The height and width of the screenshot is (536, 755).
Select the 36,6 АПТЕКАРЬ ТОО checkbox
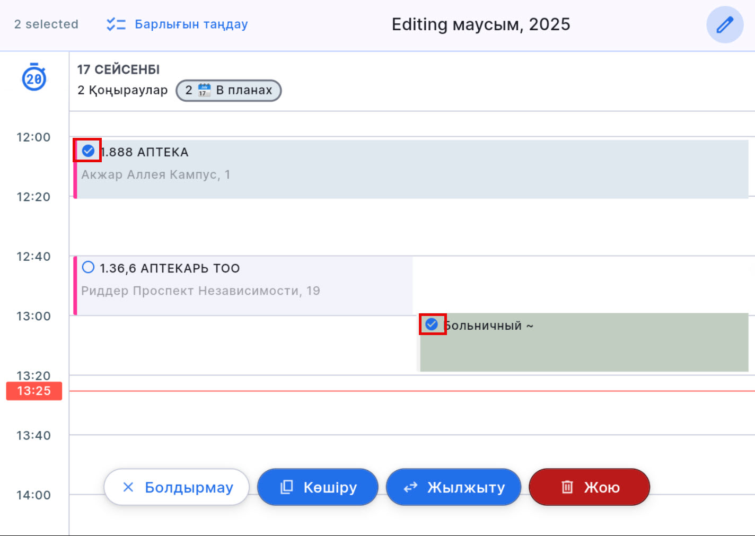(x=88, y=267)
